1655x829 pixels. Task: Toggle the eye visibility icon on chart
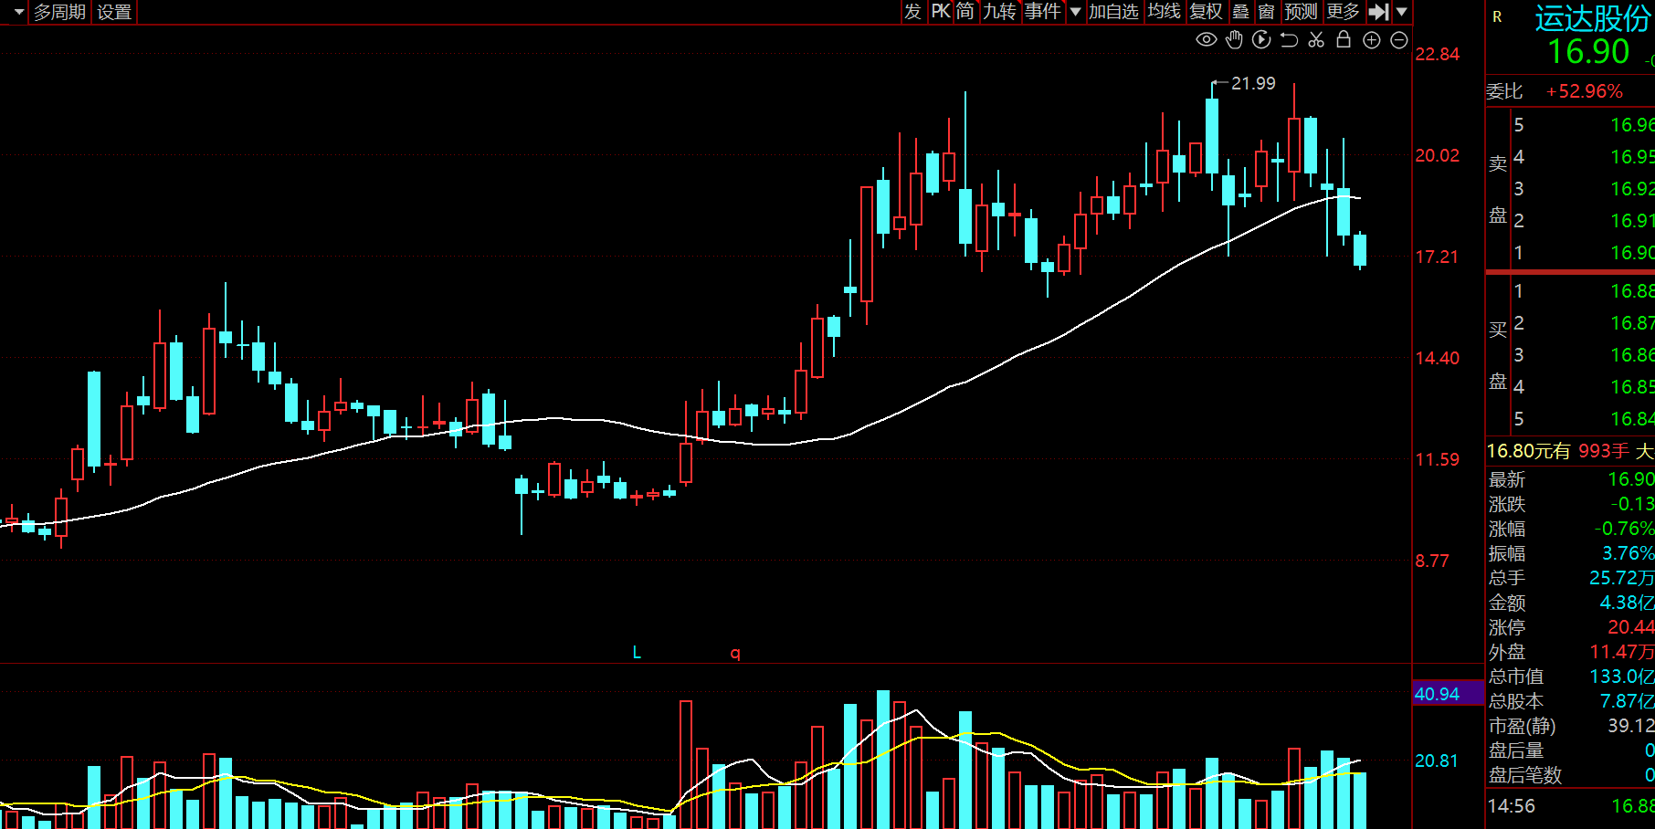point(1207,39)
